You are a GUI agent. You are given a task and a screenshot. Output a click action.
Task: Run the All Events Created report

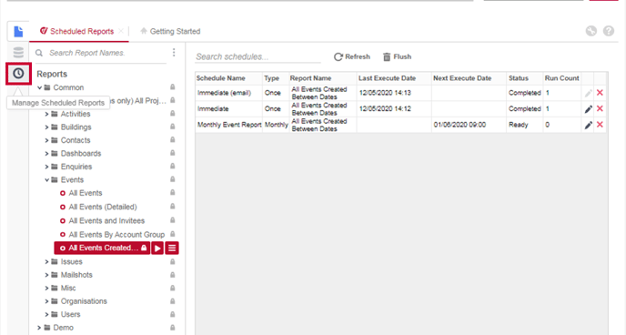tap(157, 248)
